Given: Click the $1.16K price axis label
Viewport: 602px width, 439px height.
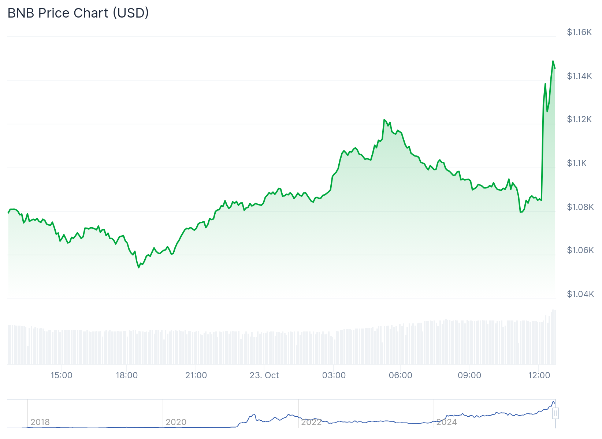Looking at the screenshot, I should click(579, 32).
